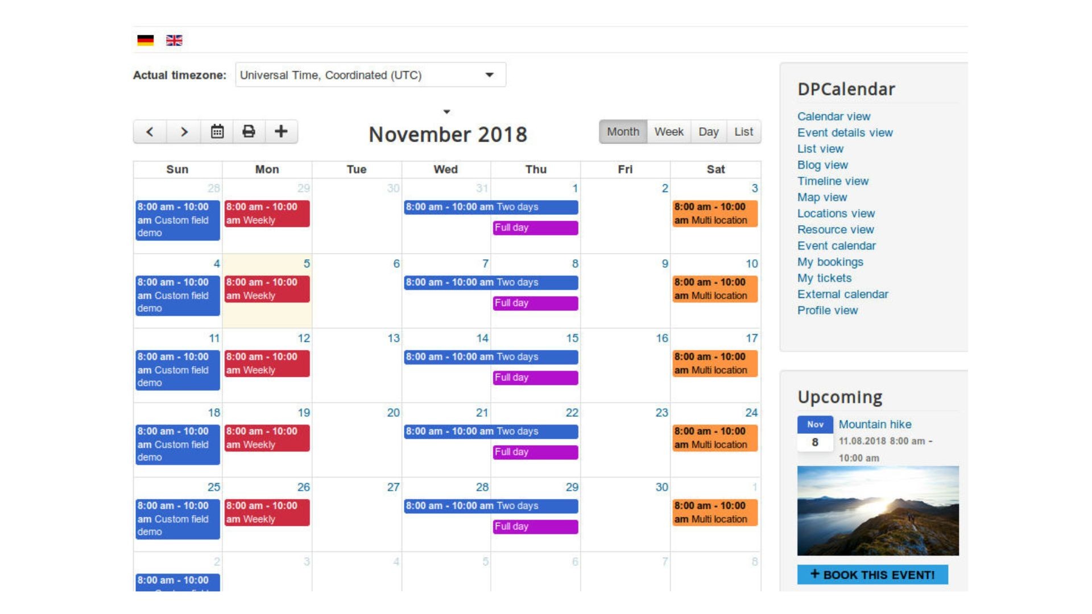1092x614 pixels.
Task: Select the British flag language icon
Action: (x=174, y=40)
